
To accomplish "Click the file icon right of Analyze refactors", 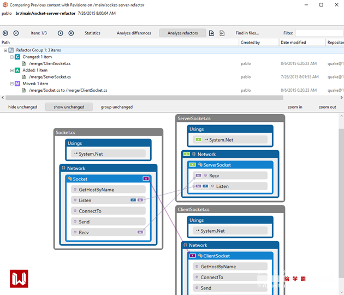I will click(x=211, y=33).
